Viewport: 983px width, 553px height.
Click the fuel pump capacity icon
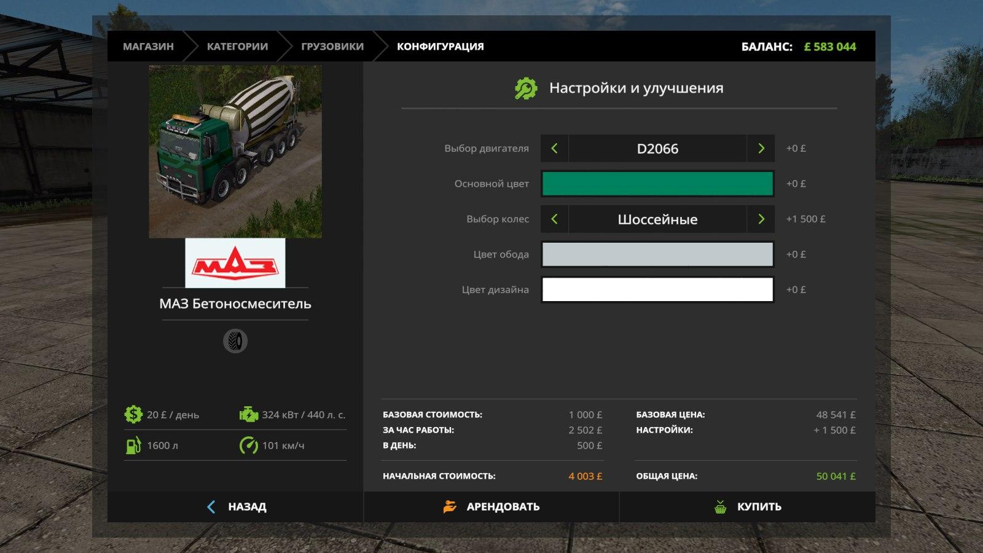[x=133, y=445]
